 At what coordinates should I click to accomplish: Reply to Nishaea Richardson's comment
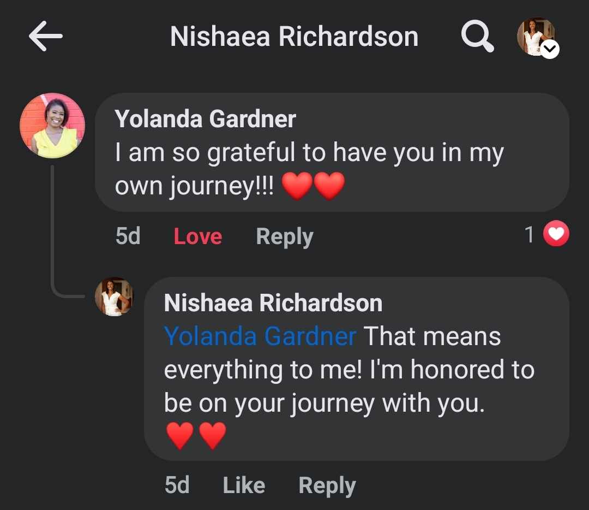click(x=327, y=485)
